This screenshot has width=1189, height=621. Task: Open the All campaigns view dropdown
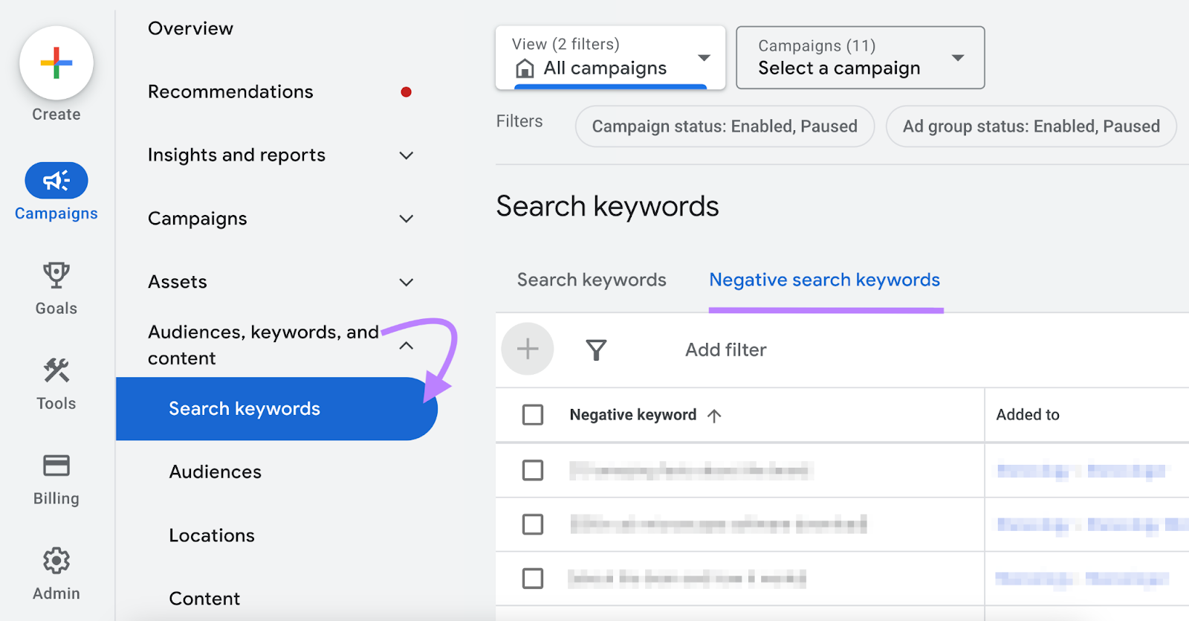[x=610, y=58]
